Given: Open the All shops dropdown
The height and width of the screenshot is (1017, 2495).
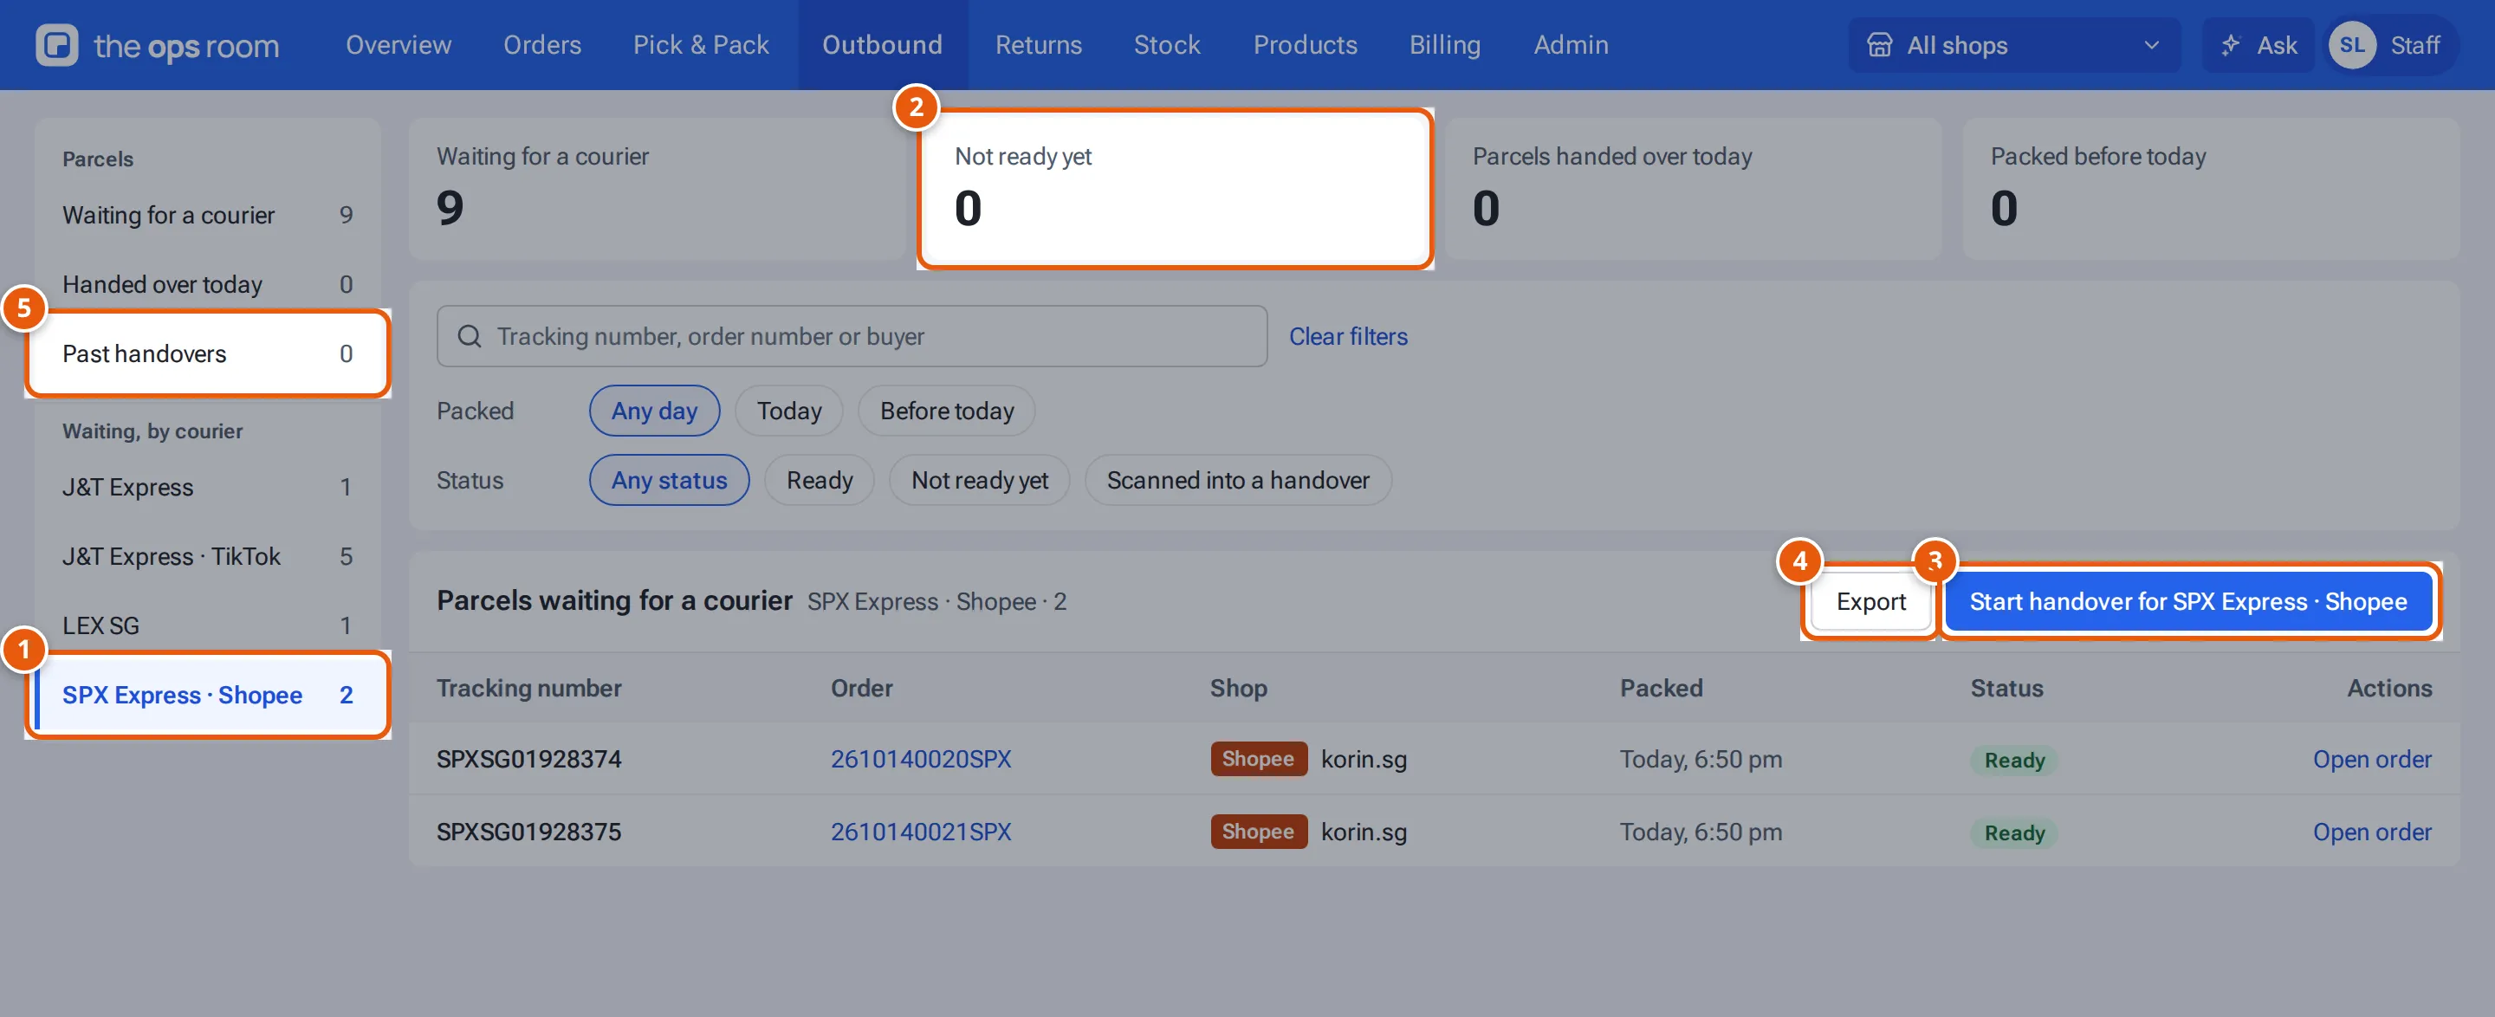Looking at the screenshot, I should pos(2013,46).
